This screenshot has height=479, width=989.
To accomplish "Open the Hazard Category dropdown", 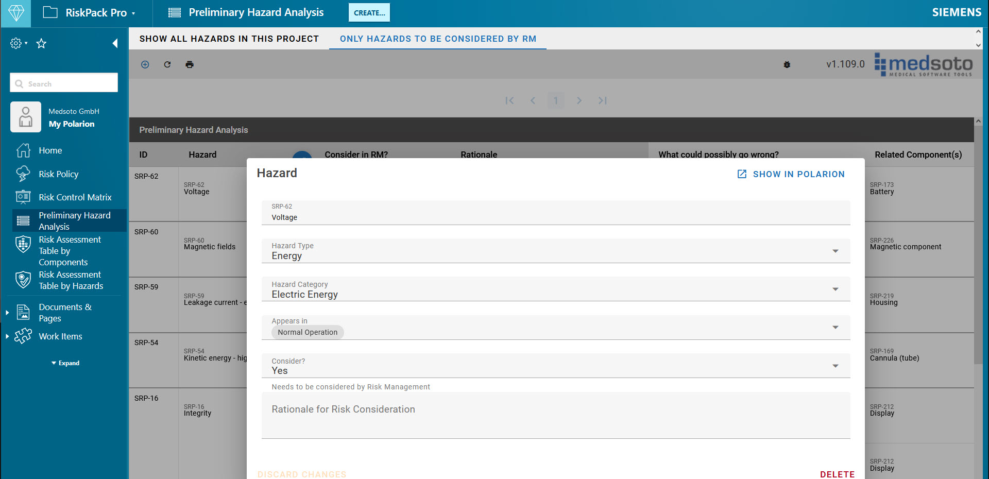I will (835, 289).
